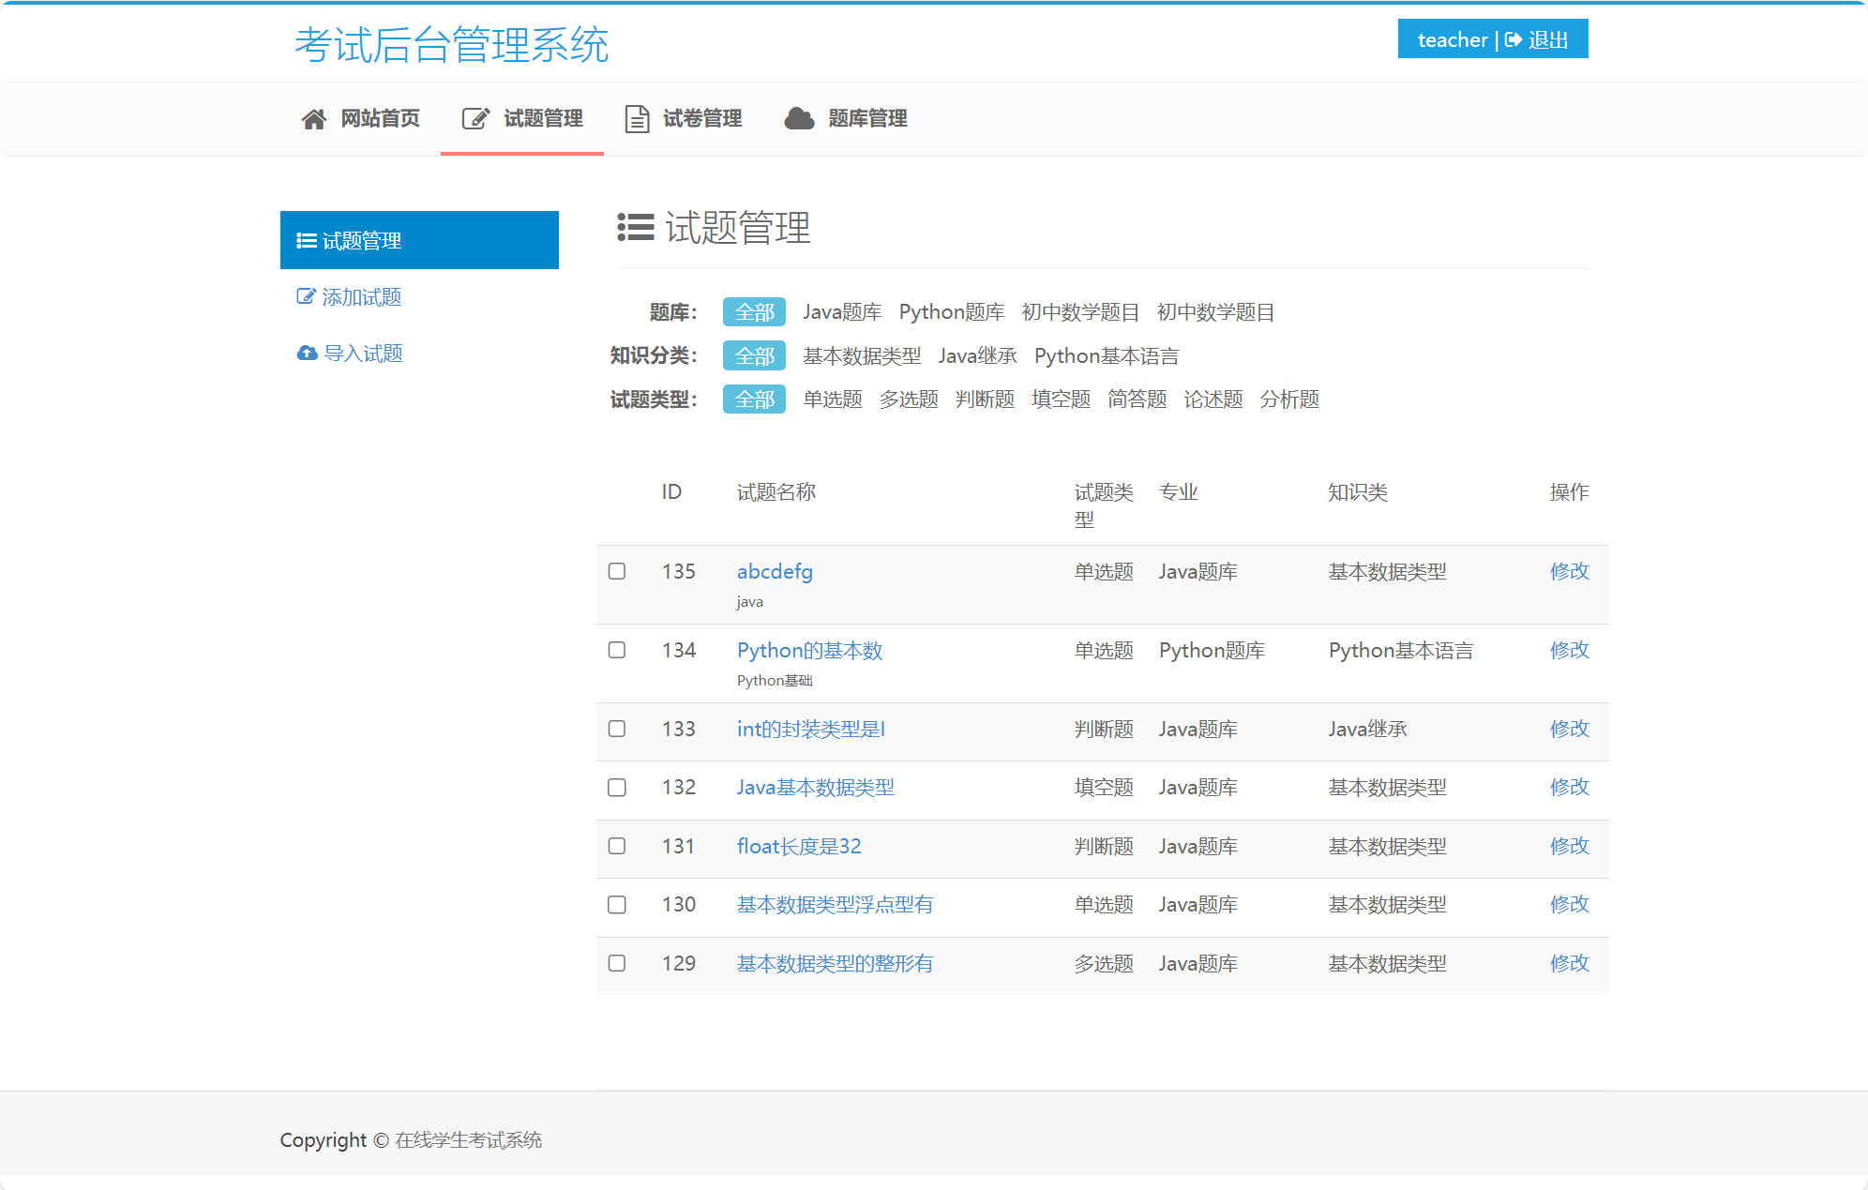This screenshot has width=1868, height=1190.
Task: Click the list icon beside page title 试题管理
Action: [634, 228]
